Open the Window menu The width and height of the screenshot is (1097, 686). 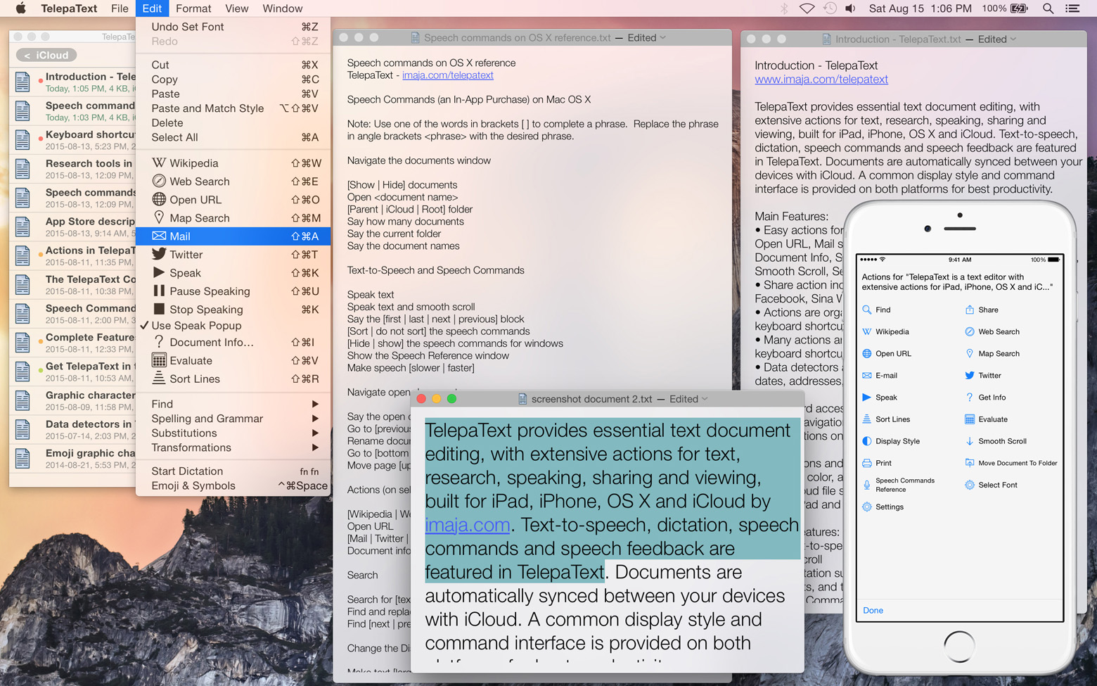coord(283,8)
